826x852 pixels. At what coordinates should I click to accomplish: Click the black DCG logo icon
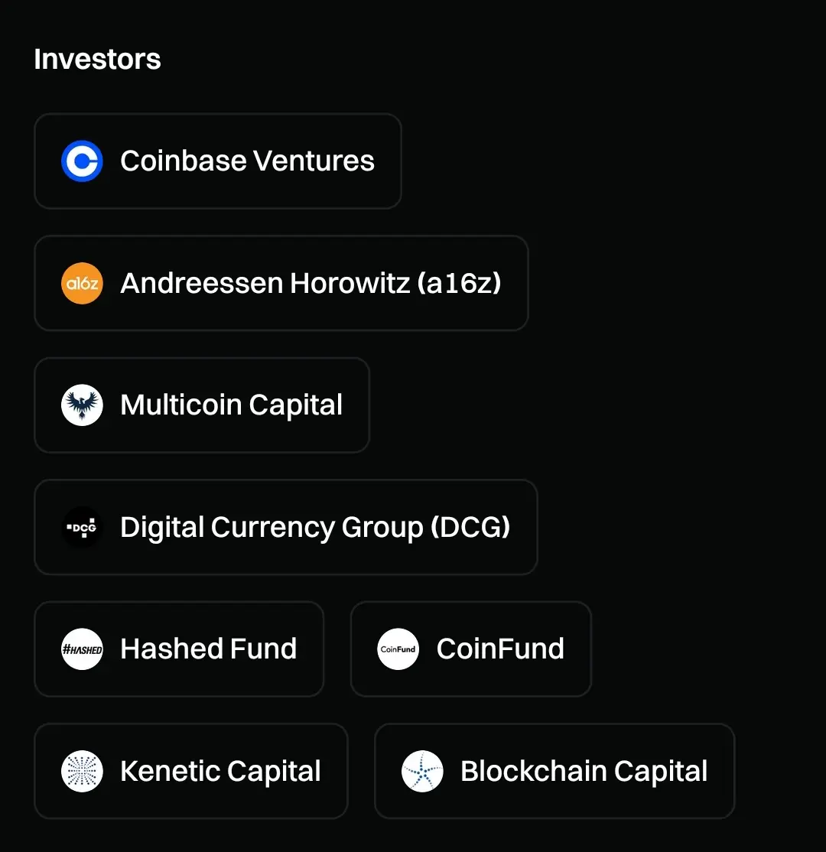(82, 528)
